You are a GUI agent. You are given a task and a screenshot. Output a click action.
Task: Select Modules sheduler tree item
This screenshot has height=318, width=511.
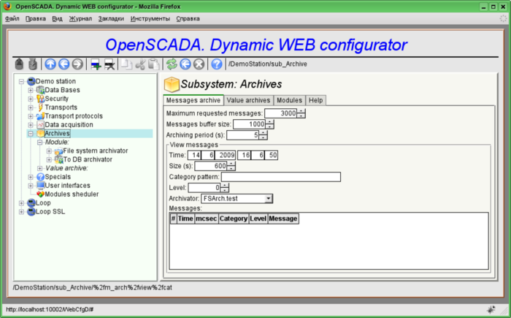(x=72, y=194)
